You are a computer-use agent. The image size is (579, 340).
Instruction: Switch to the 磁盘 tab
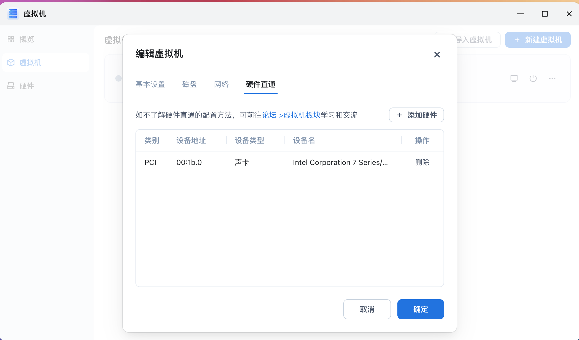[189, 84]
